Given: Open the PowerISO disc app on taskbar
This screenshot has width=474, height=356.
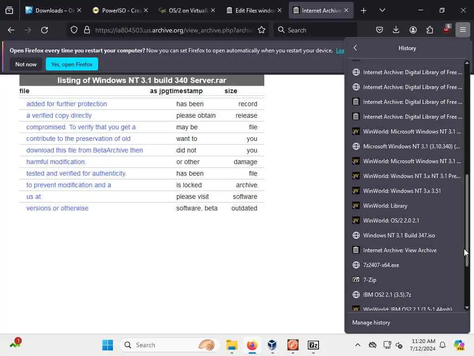Looking at the screenshot, I should coord(293,345).
